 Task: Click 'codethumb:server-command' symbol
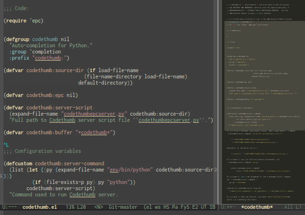click(x=70, y=163)
